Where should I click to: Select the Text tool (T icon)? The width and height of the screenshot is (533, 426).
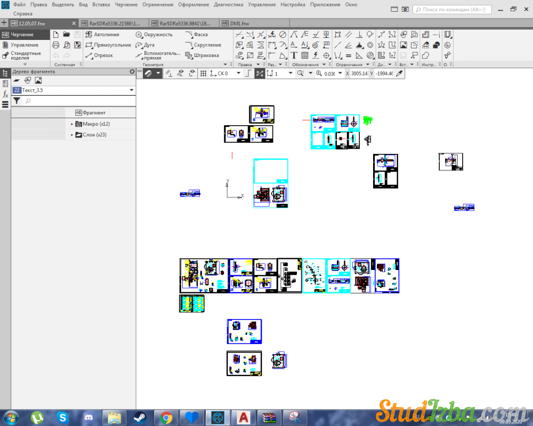(294, 55)
